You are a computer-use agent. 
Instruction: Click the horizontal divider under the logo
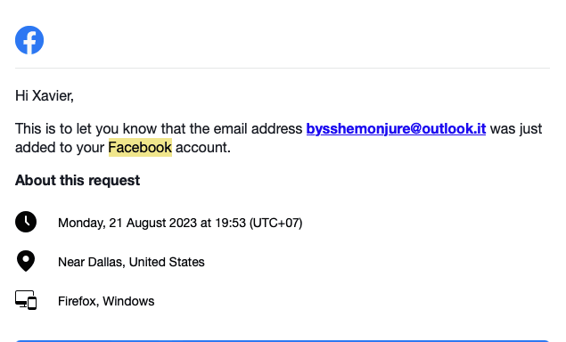click(x=283, y=68)
